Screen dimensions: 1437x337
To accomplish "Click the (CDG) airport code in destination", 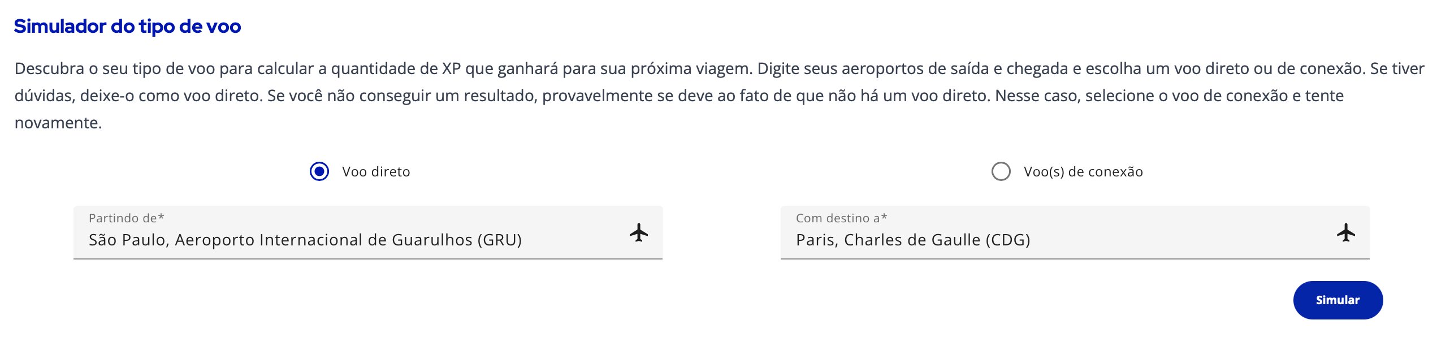I will 1008,240.
